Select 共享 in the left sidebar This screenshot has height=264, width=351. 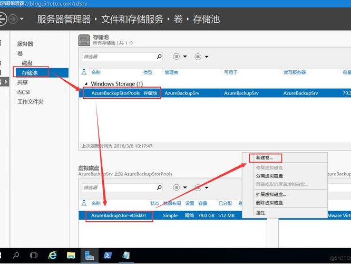tap(22, 82)
